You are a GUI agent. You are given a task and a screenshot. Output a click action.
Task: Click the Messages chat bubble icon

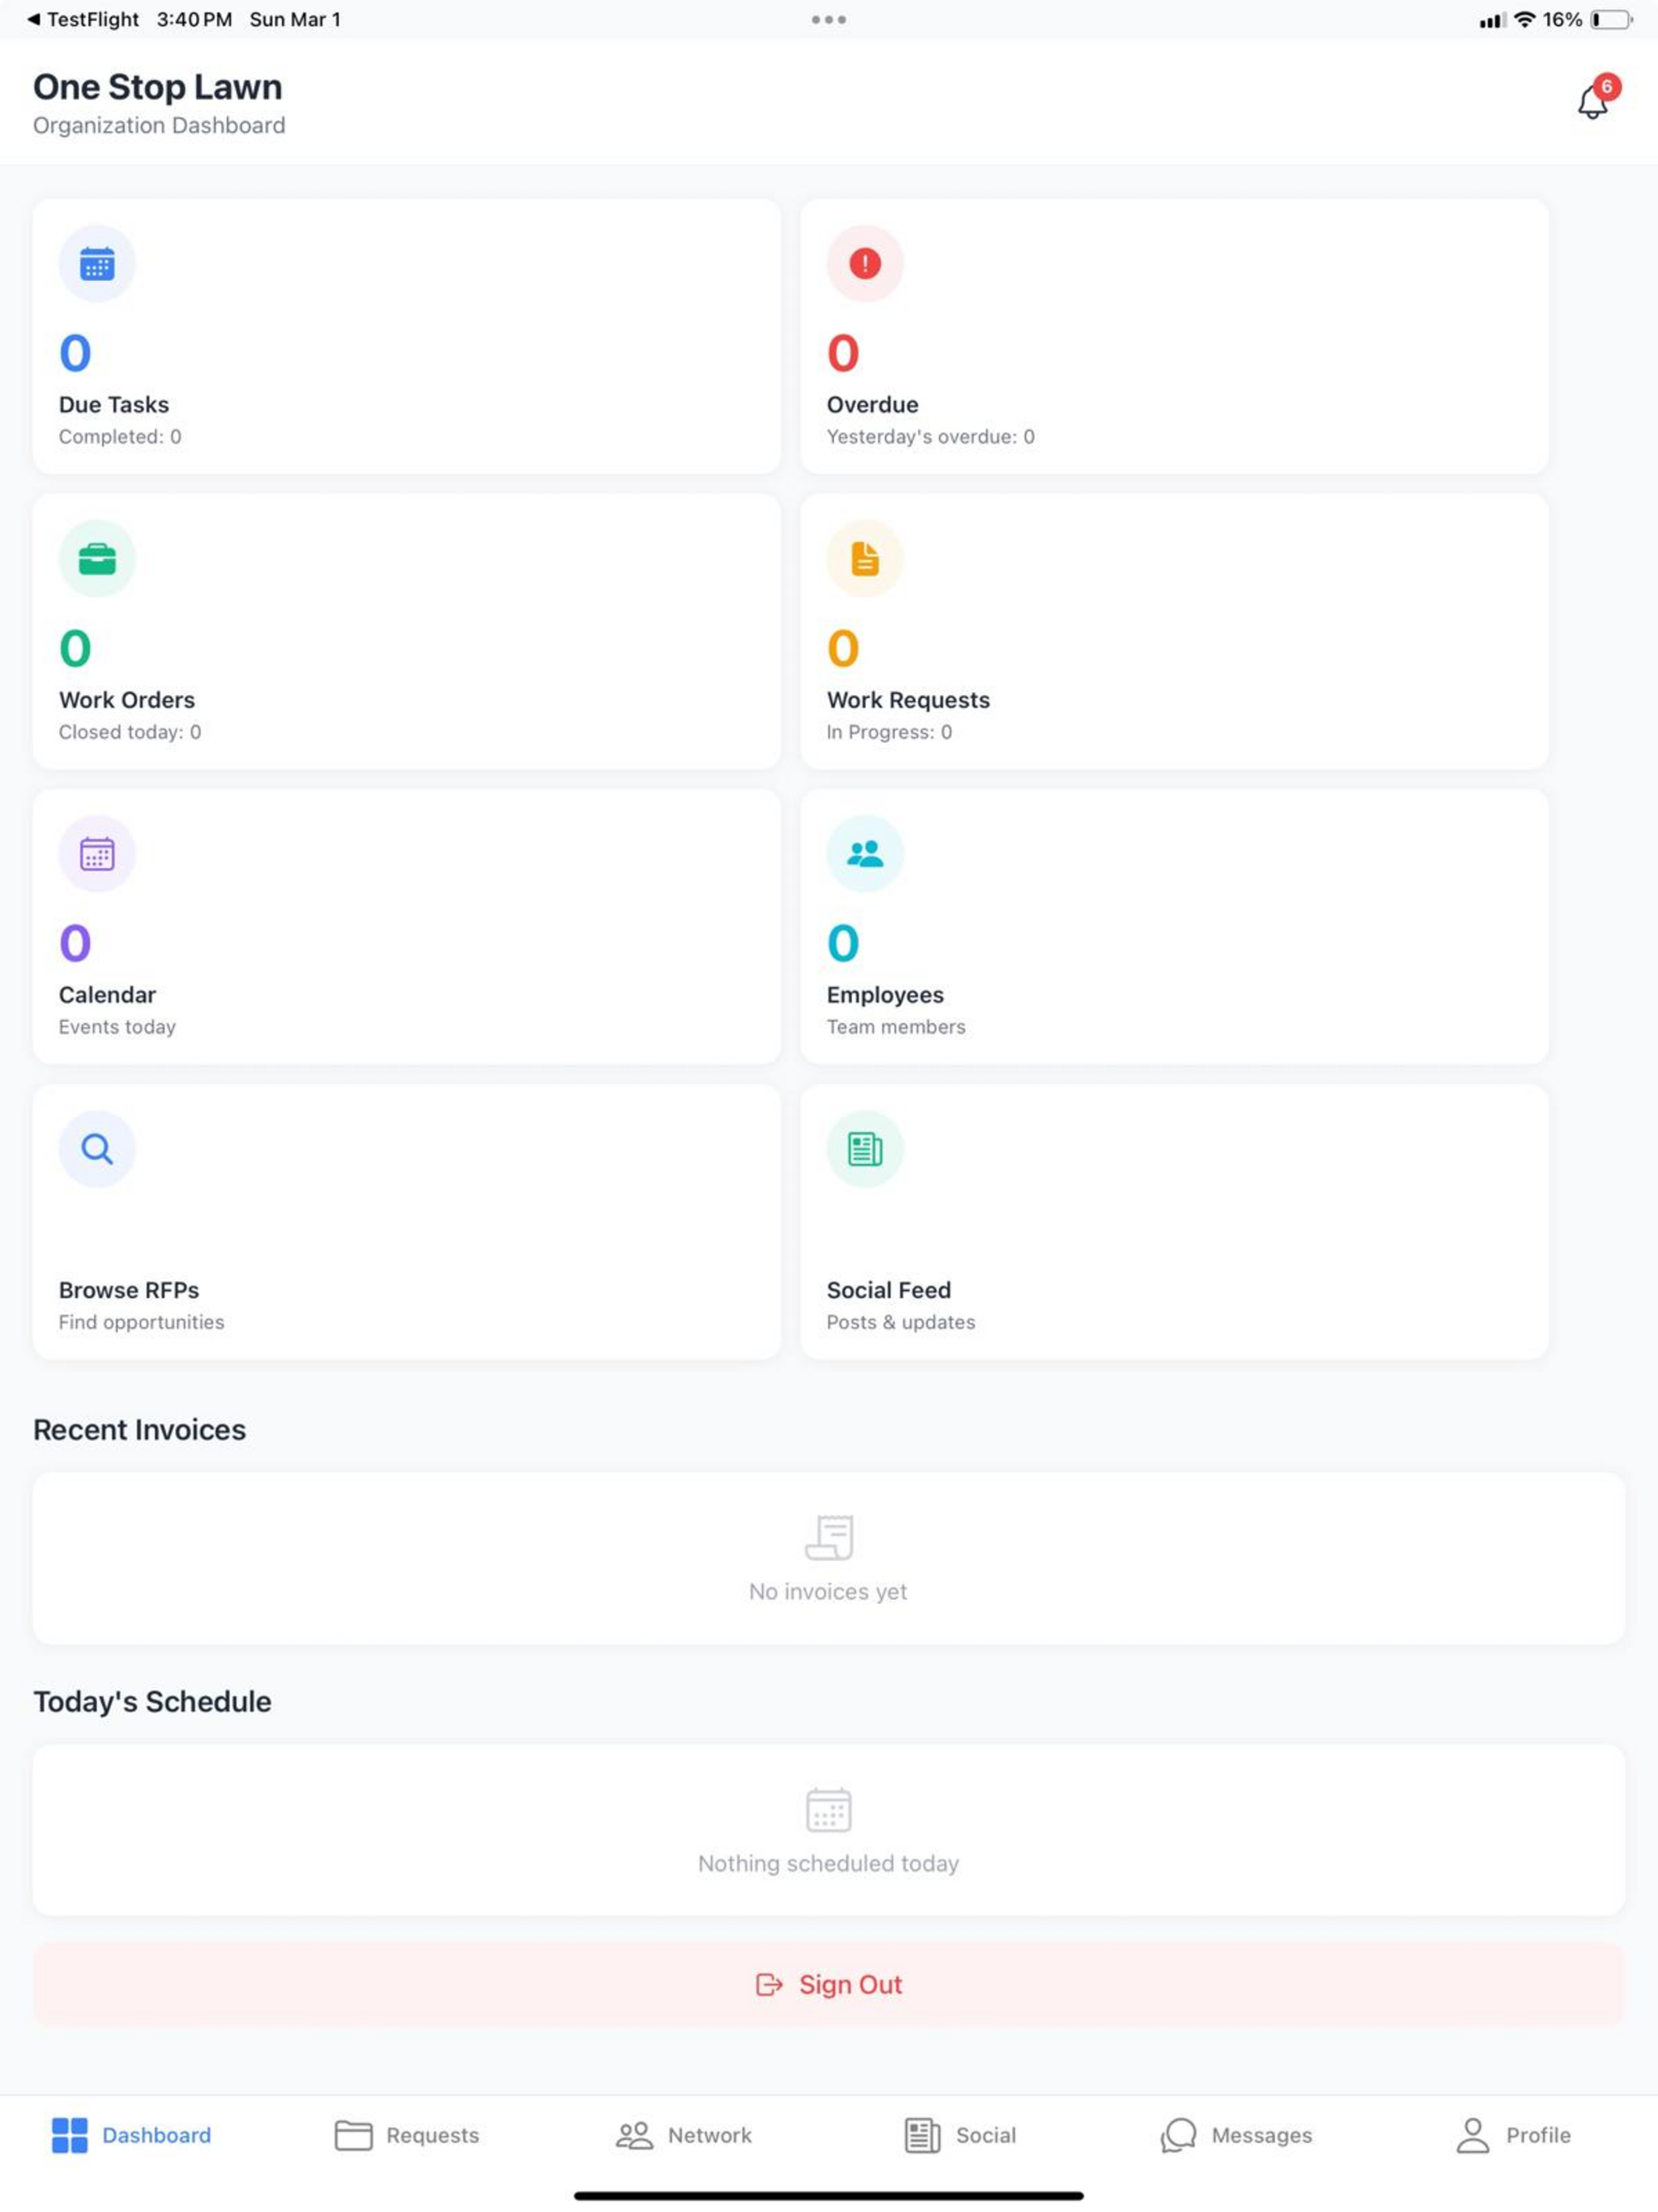tap(1179, 2135)
